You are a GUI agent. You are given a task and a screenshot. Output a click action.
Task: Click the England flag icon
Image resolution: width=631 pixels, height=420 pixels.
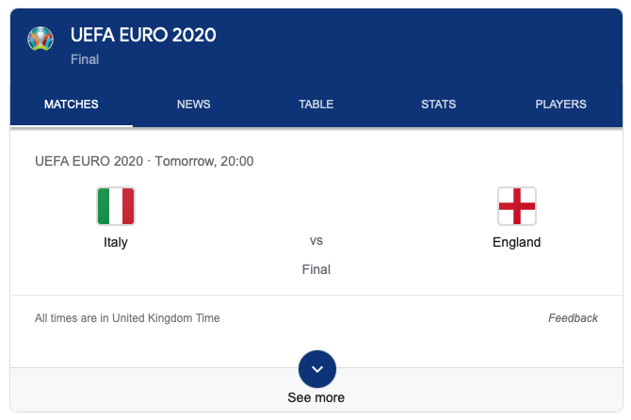pos(516,206)
